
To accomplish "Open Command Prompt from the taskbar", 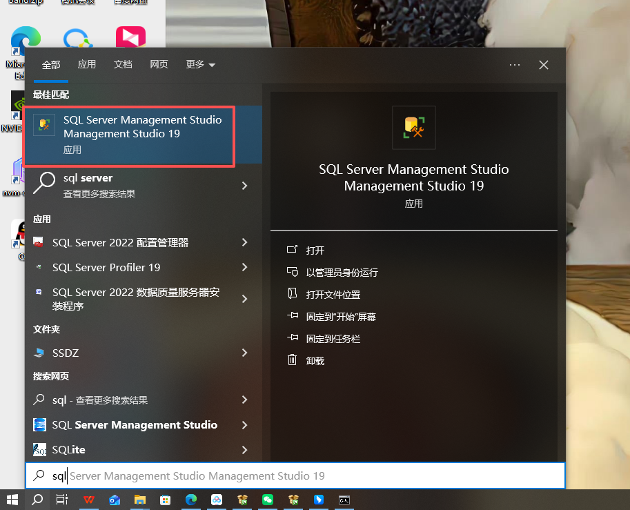I will click(344, 500).
